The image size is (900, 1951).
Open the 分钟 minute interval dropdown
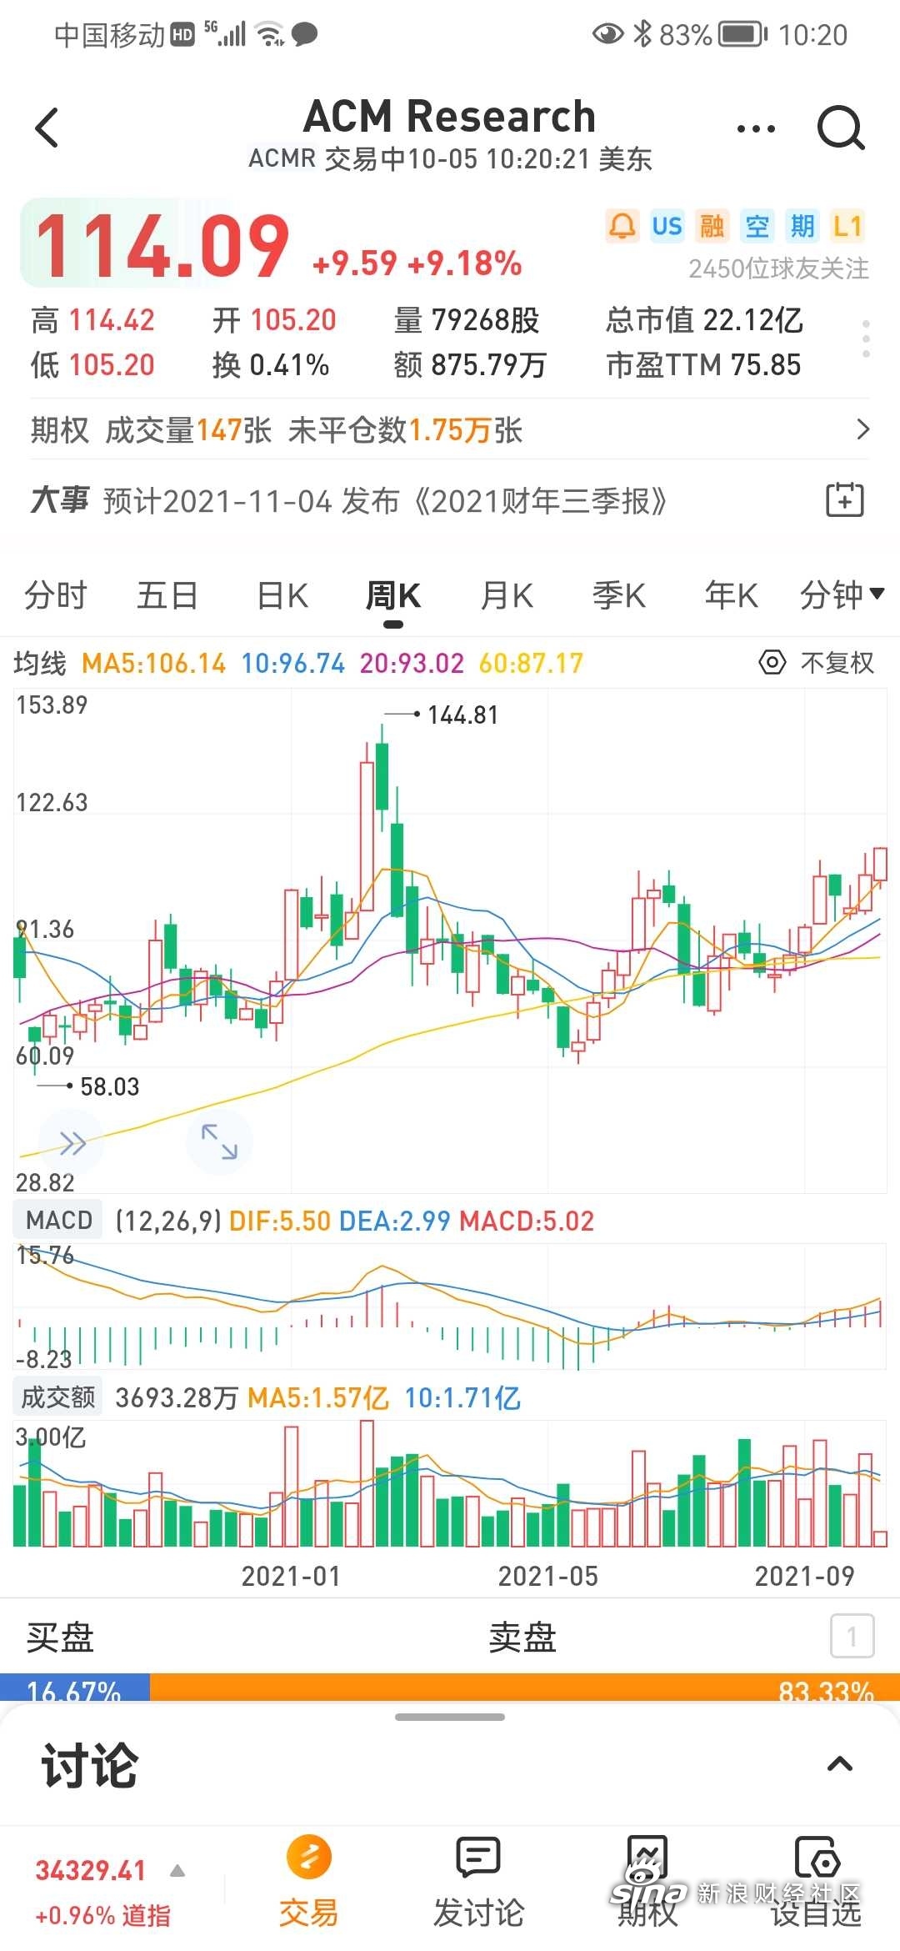[x=842, y=595]
